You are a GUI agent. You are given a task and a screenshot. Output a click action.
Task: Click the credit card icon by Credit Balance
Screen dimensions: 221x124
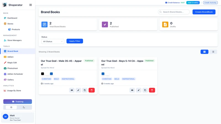click(x=166, y=2)
